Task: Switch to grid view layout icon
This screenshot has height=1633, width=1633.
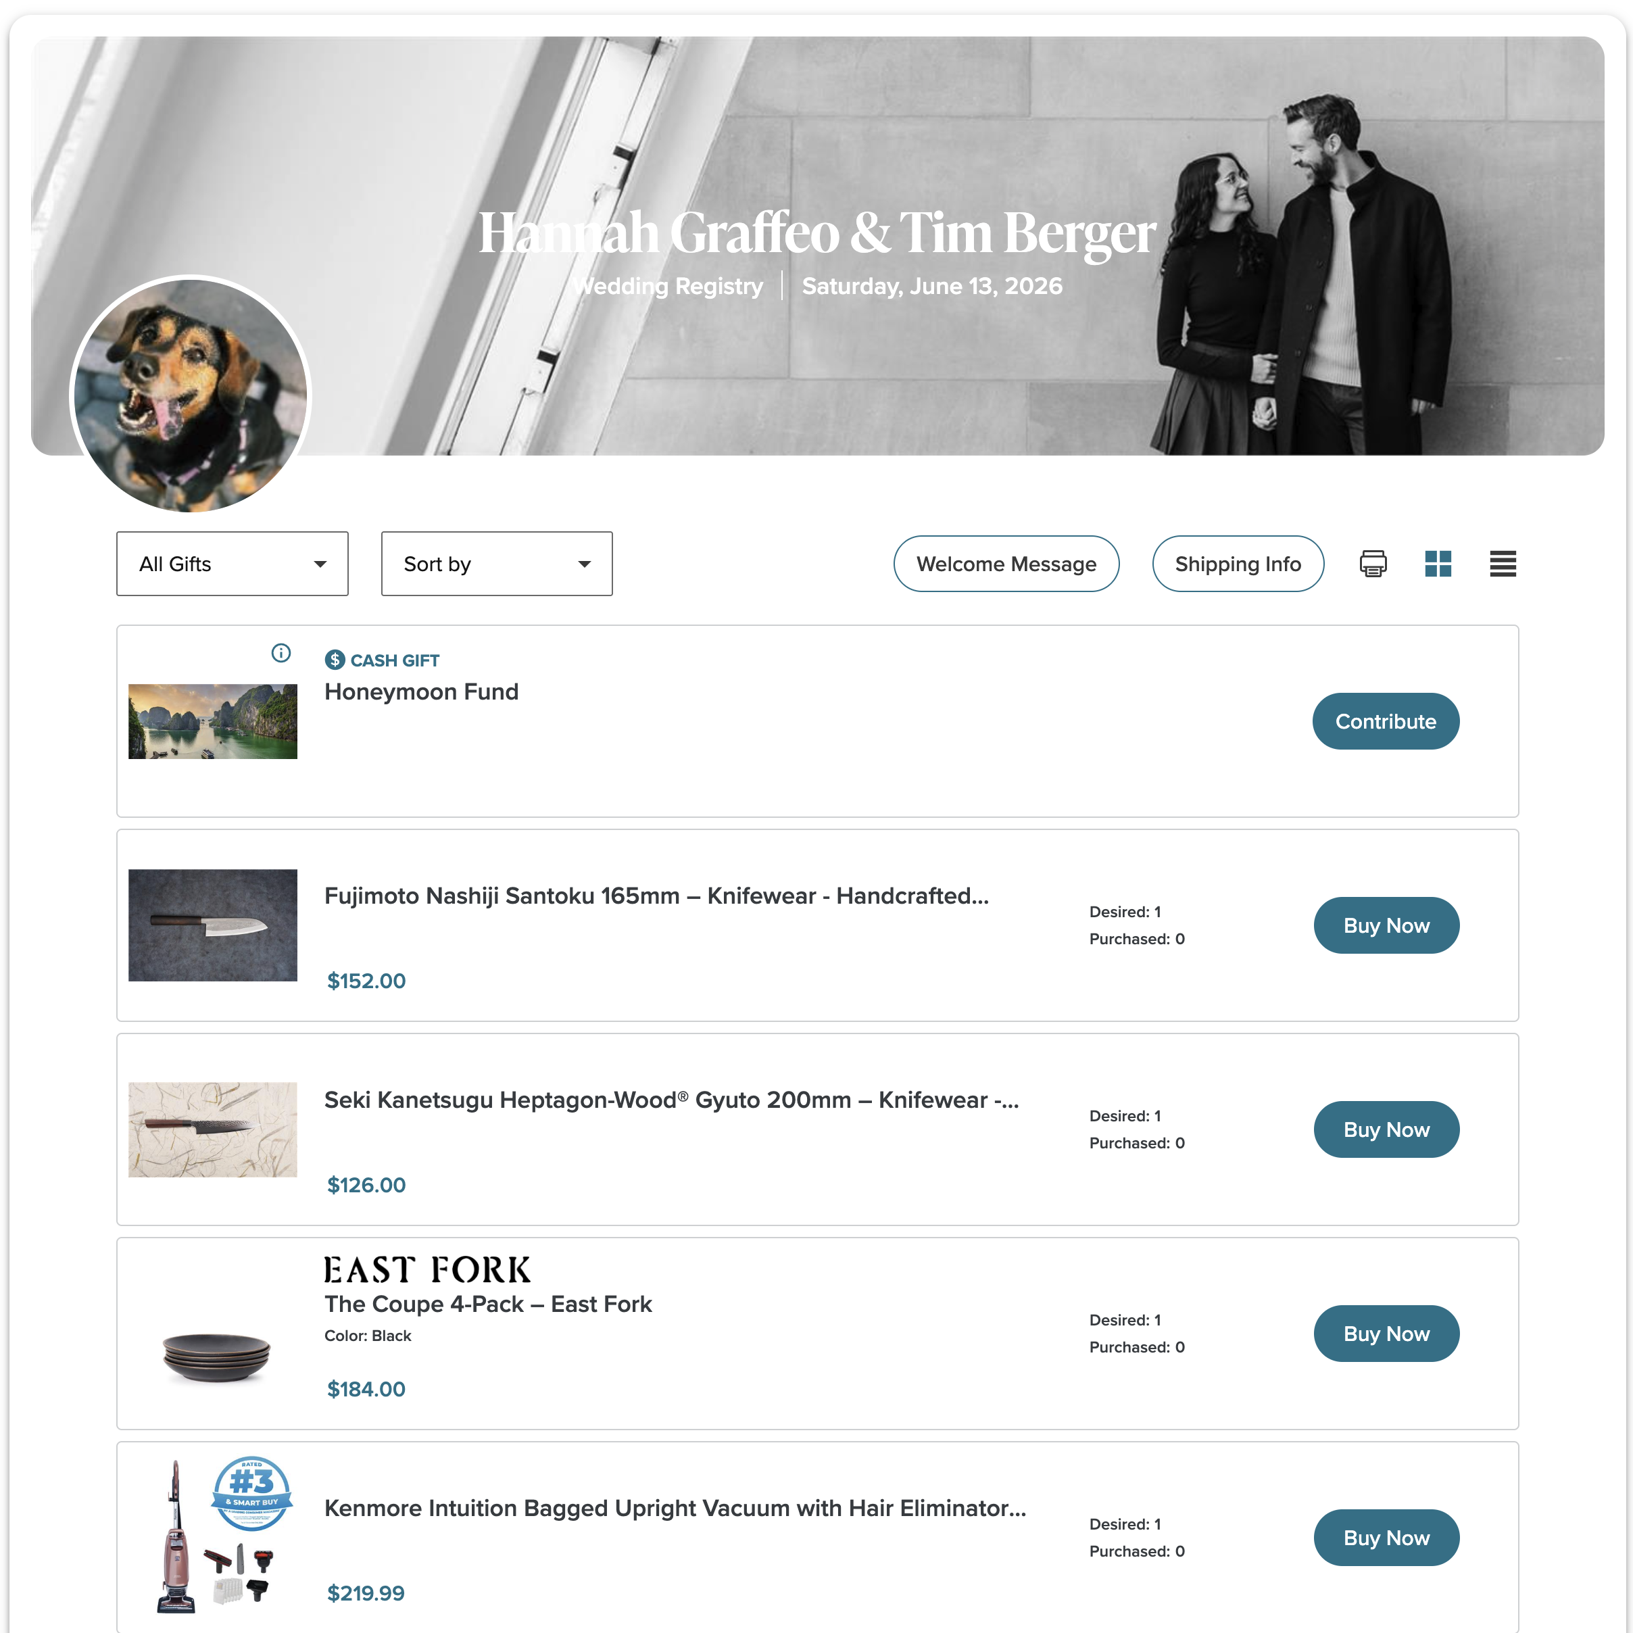Action: click(1438, 564)
